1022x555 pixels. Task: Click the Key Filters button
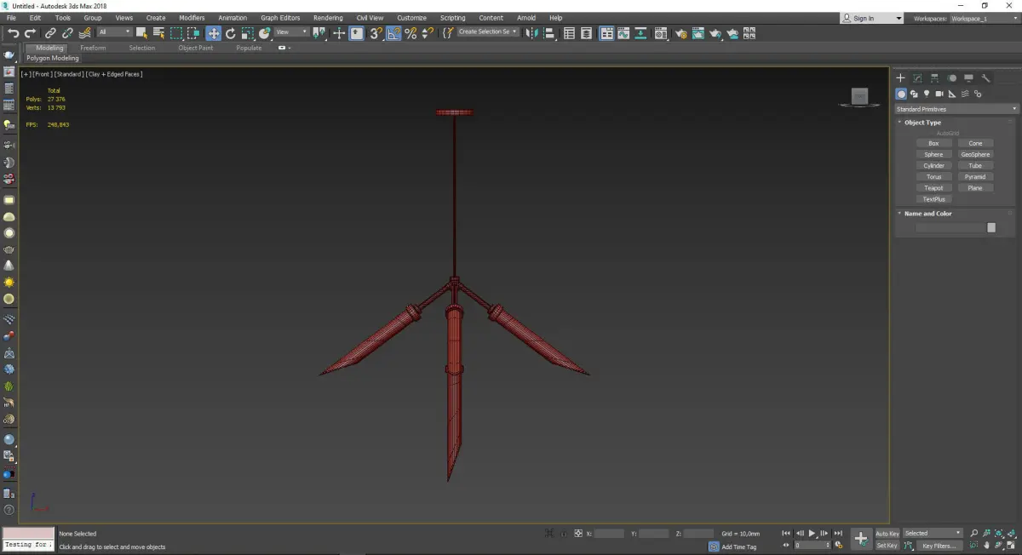coord(939,546)
